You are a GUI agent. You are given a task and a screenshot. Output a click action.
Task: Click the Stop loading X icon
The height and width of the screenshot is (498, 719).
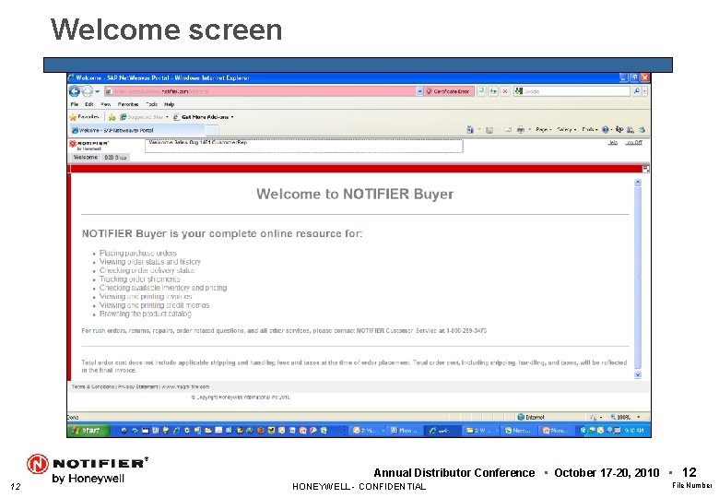505,91
